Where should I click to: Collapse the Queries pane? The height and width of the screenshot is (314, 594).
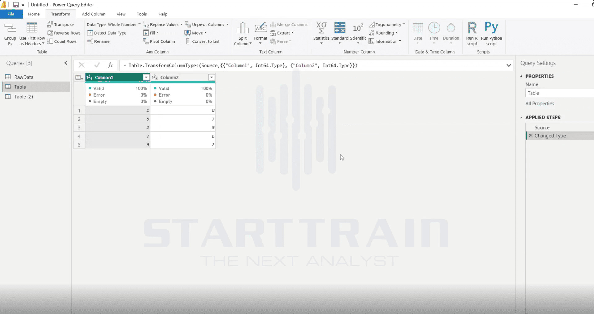click(x=66, y=63)
